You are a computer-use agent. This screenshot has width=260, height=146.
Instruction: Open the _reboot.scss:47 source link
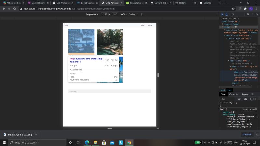click(249, 109)
